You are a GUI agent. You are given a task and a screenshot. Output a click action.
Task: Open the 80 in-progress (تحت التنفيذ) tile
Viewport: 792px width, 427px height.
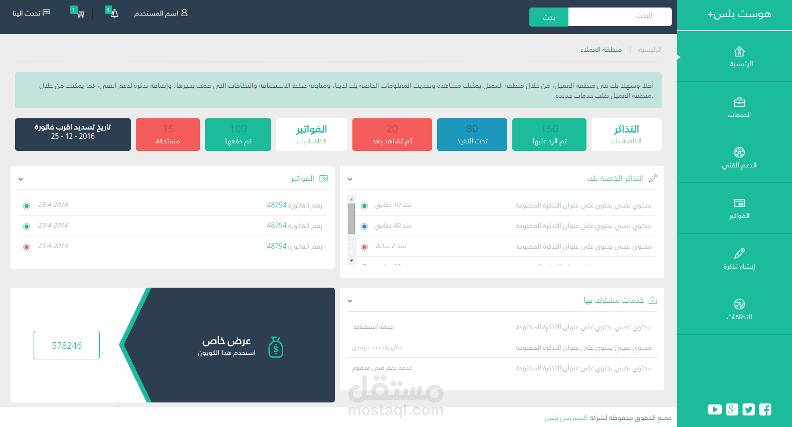tap(472, 134)
